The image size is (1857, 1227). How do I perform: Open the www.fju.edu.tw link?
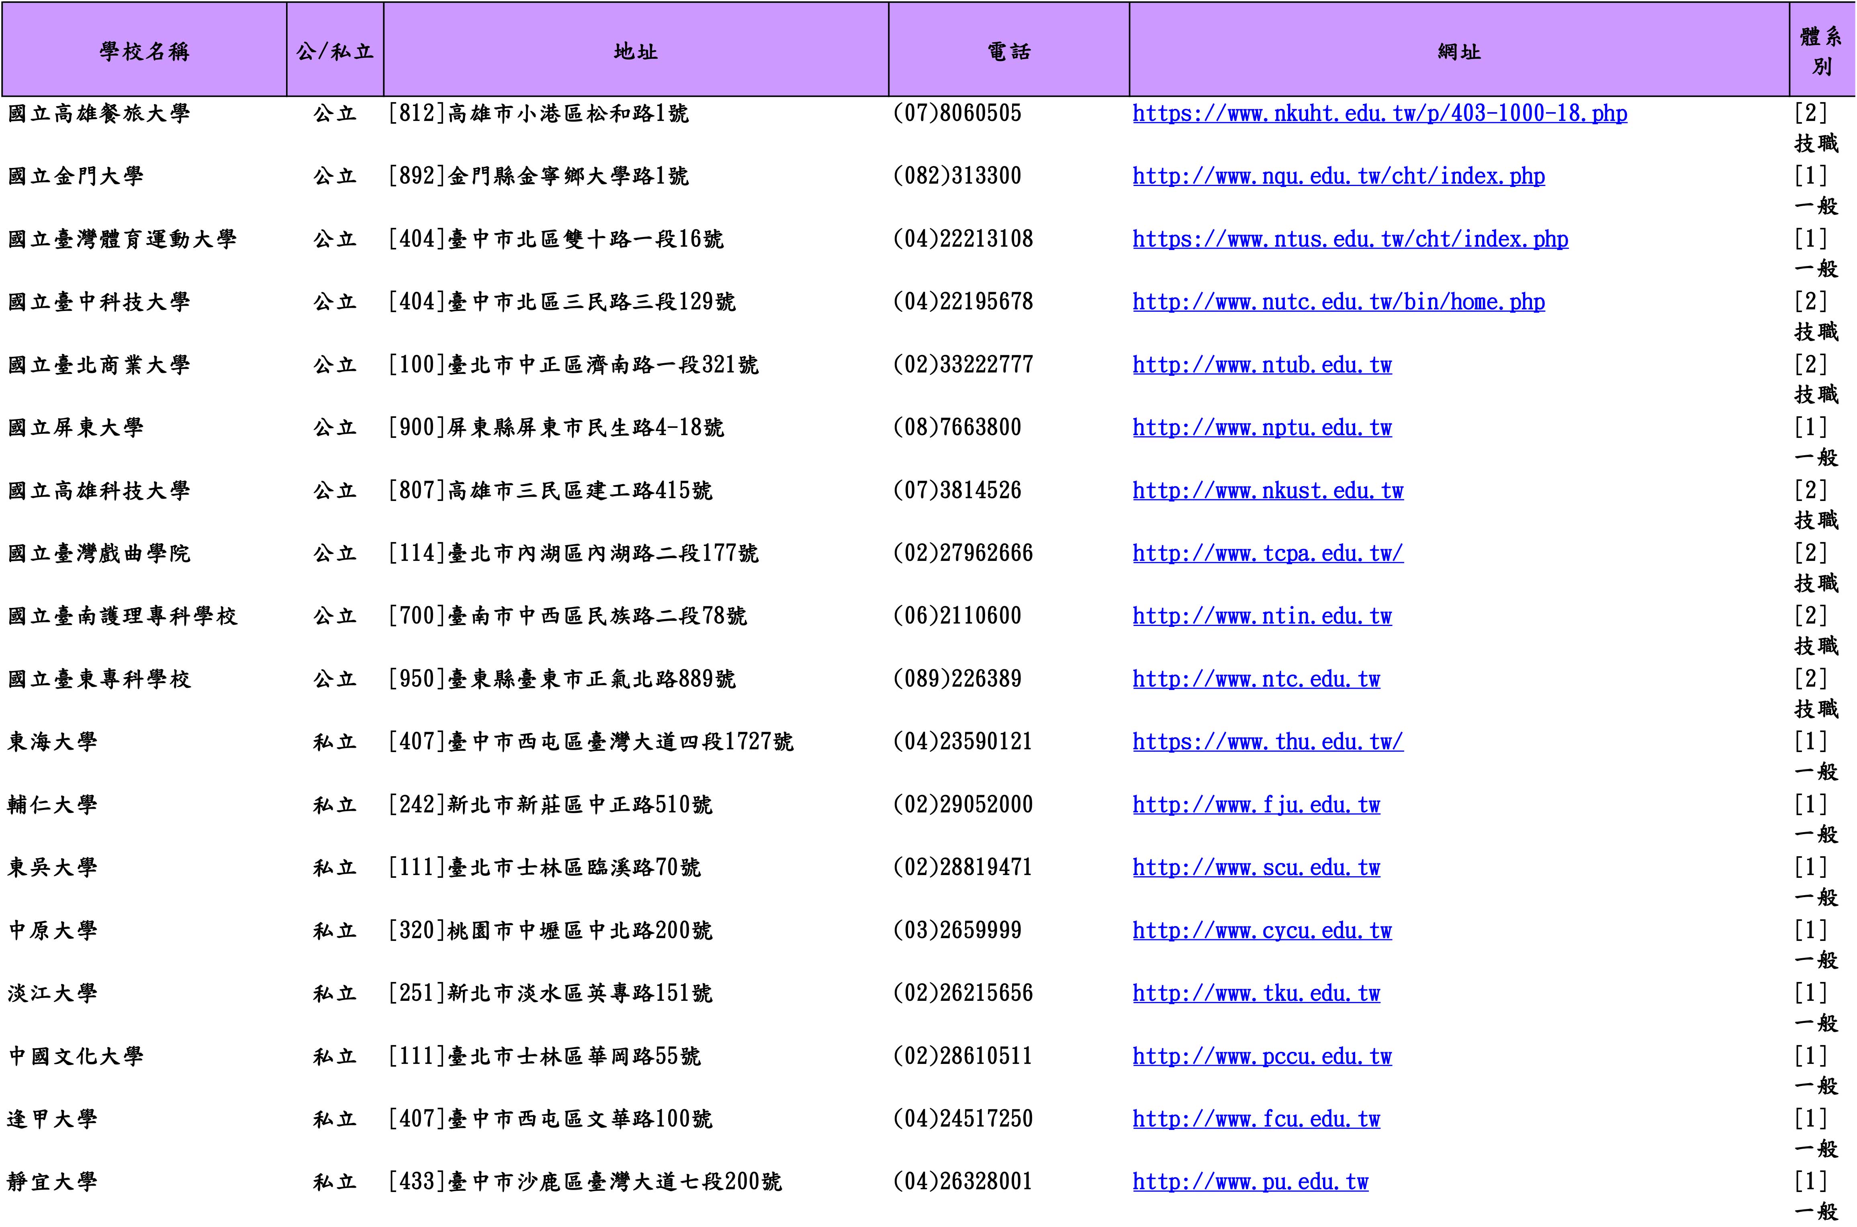pyautogui.click(x=1256, y=805)
